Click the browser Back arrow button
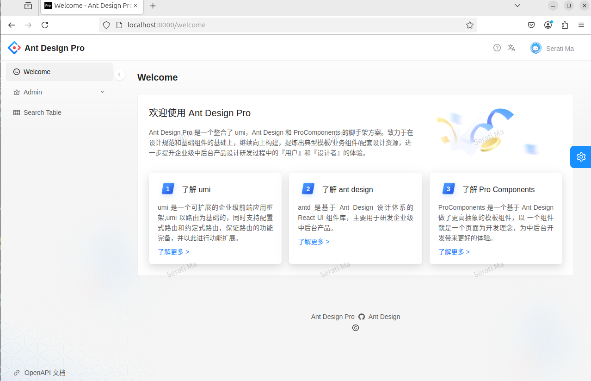Viewport: 591px width, 381px height. pos(12,25)
